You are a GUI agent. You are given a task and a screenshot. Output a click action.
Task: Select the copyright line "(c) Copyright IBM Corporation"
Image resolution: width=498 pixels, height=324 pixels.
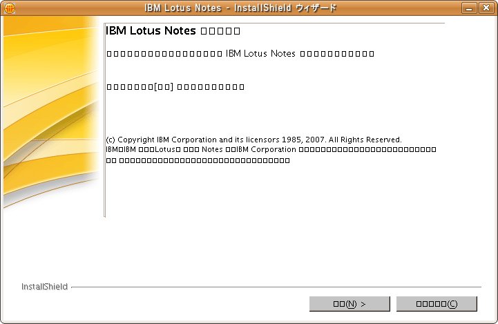[x=162, y=140]
